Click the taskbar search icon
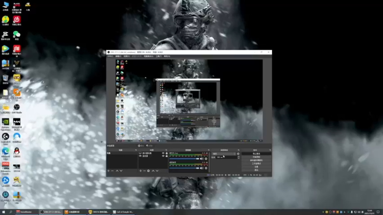This screenshot has height=215, width=383. click(x=11, y=212)
